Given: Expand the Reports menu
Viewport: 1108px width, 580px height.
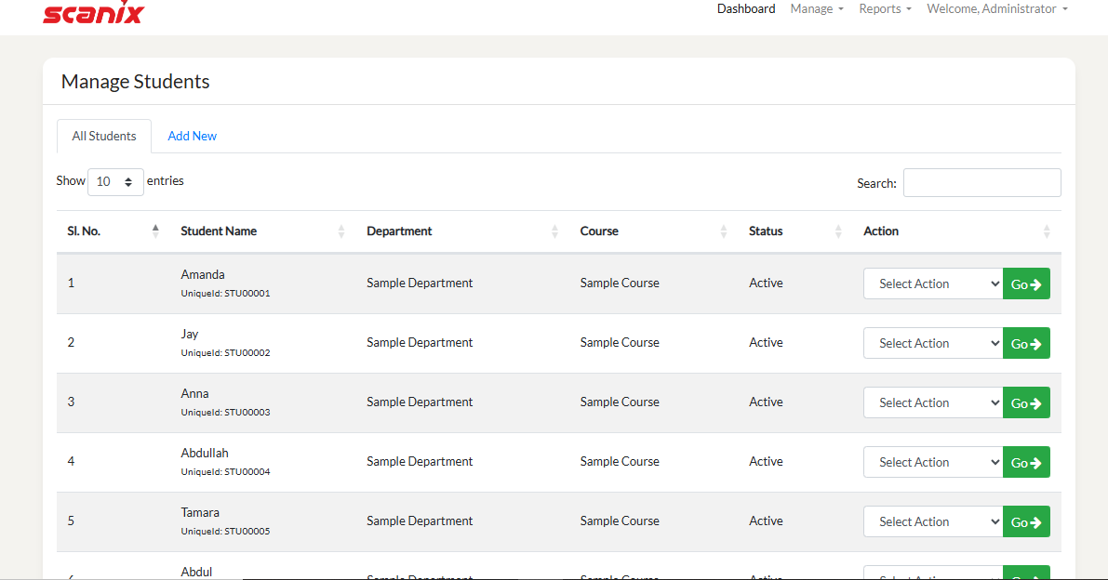Looking at the screenshot, I should pyautogui.click(x=884, y=9).
